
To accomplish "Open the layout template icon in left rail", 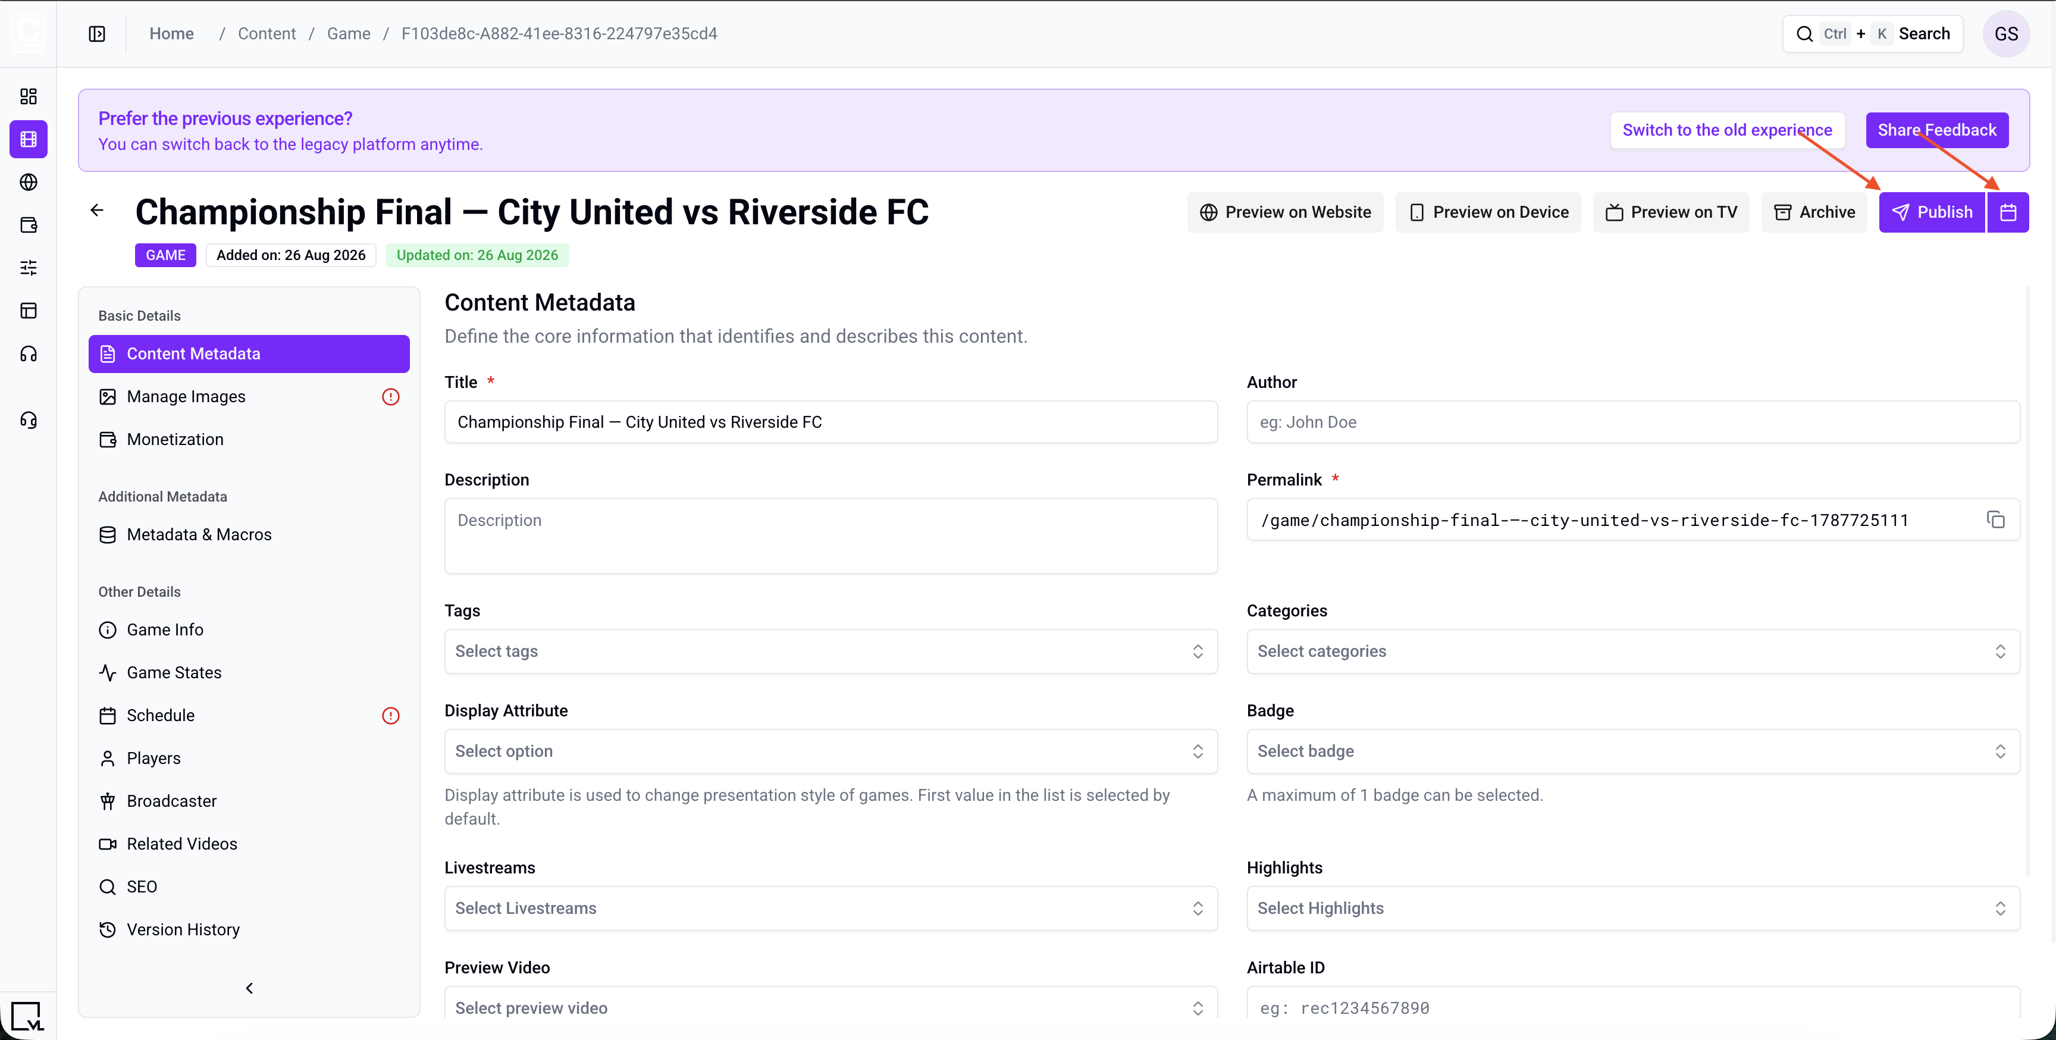I will tap(29, 311).
